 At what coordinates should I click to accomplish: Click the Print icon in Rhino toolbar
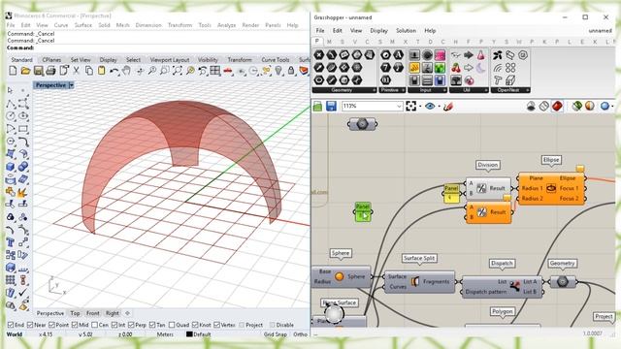pos(50,71)
